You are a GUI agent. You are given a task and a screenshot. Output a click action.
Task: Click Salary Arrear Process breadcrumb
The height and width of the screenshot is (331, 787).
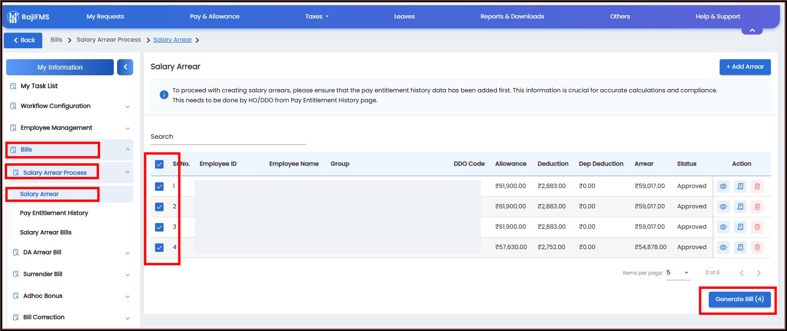point(109,40)
